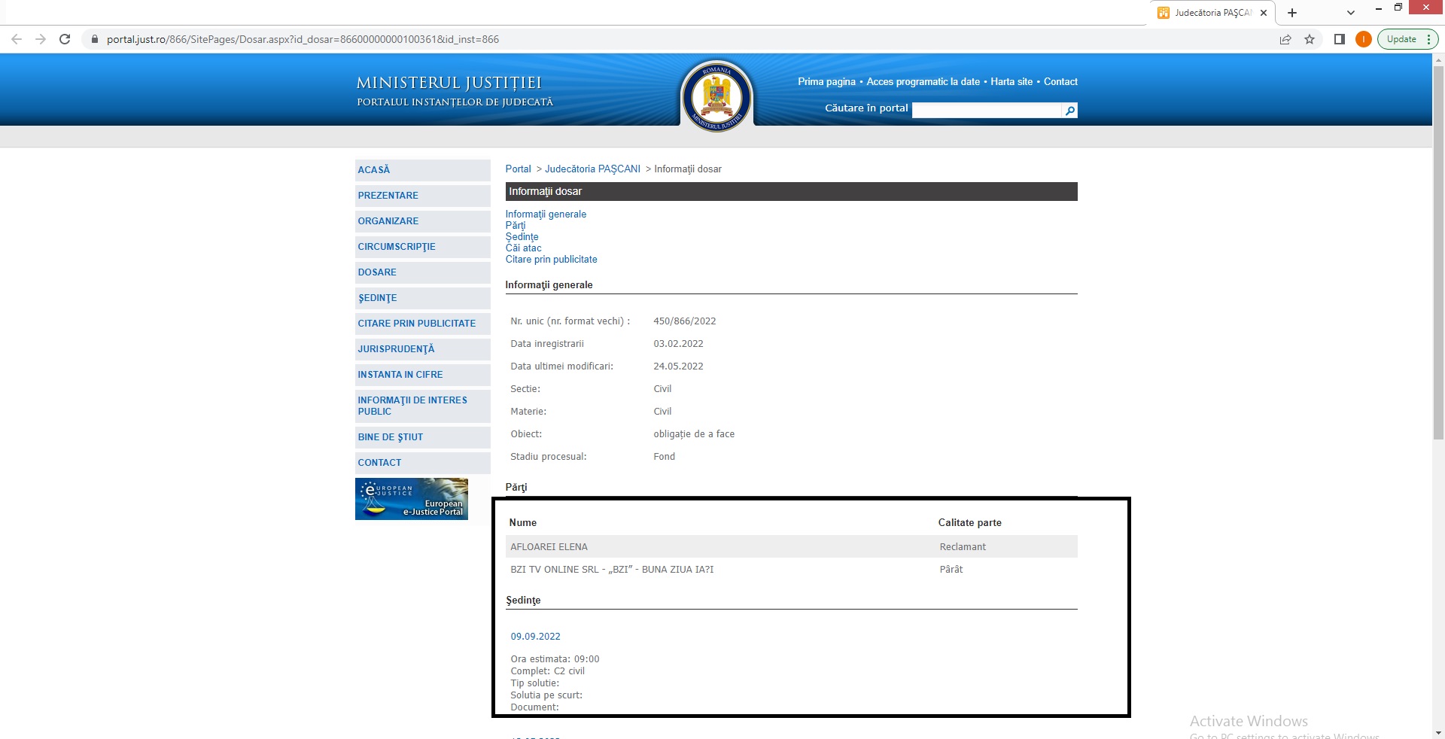Open Chrome's Update menu button

[x=1407, y=39]
